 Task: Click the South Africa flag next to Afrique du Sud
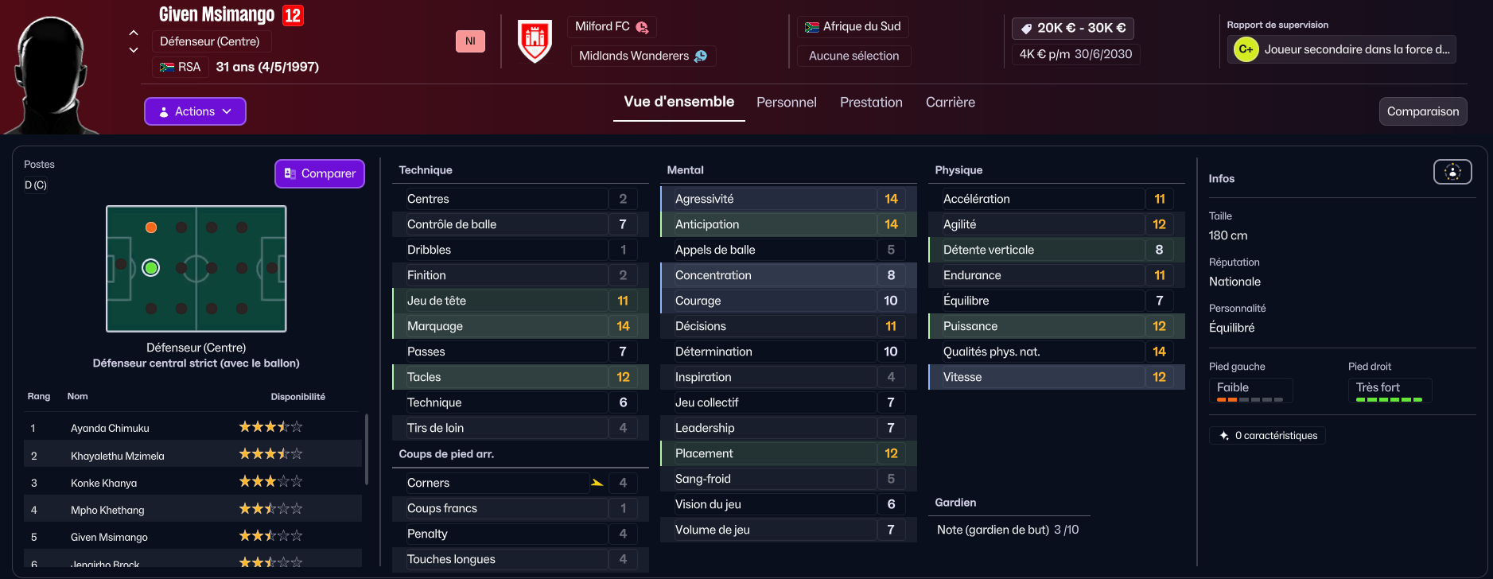(812, 27)
